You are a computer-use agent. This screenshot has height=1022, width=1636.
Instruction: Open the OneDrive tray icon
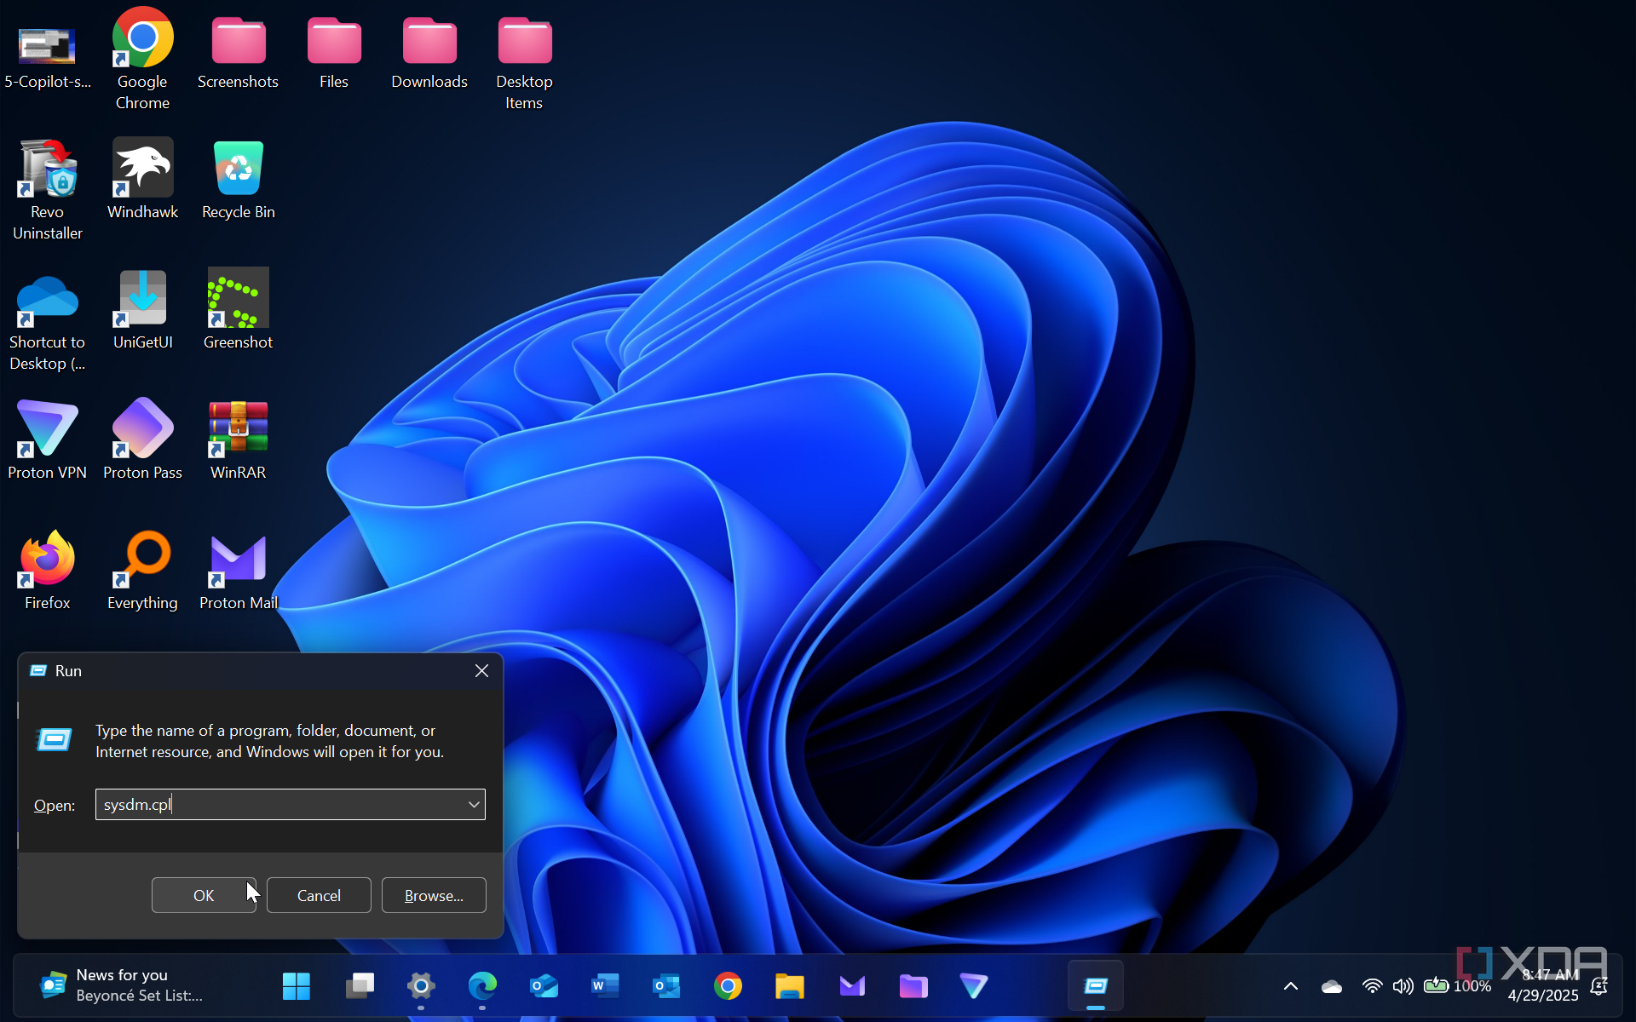coord(1332,986)
